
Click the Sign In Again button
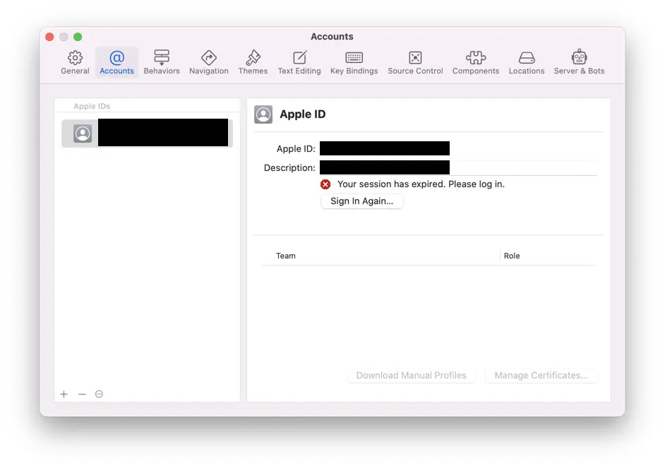(x=361, y=201)
